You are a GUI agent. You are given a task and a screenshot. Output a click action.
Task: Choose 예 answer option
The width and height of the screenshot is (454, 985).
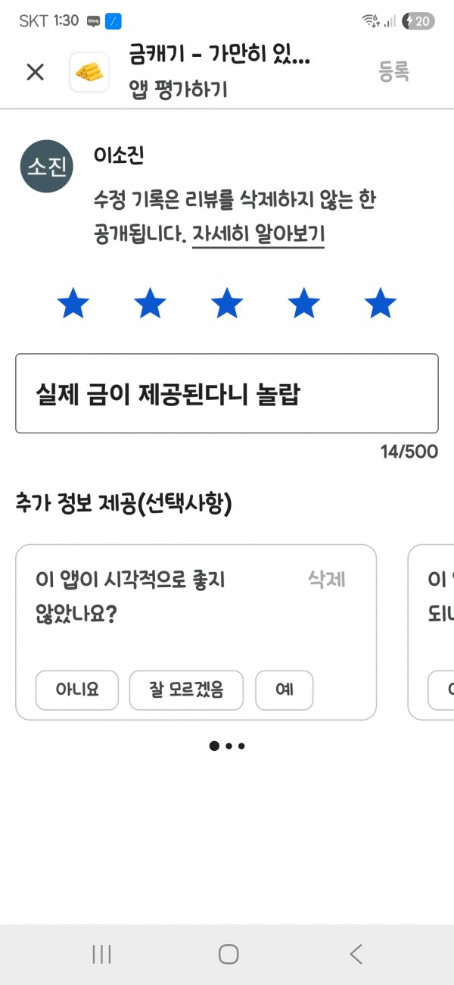coord(285,690)
